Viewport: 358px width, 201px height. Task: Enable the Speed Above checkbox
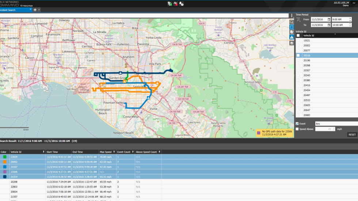tap(297, 129)
